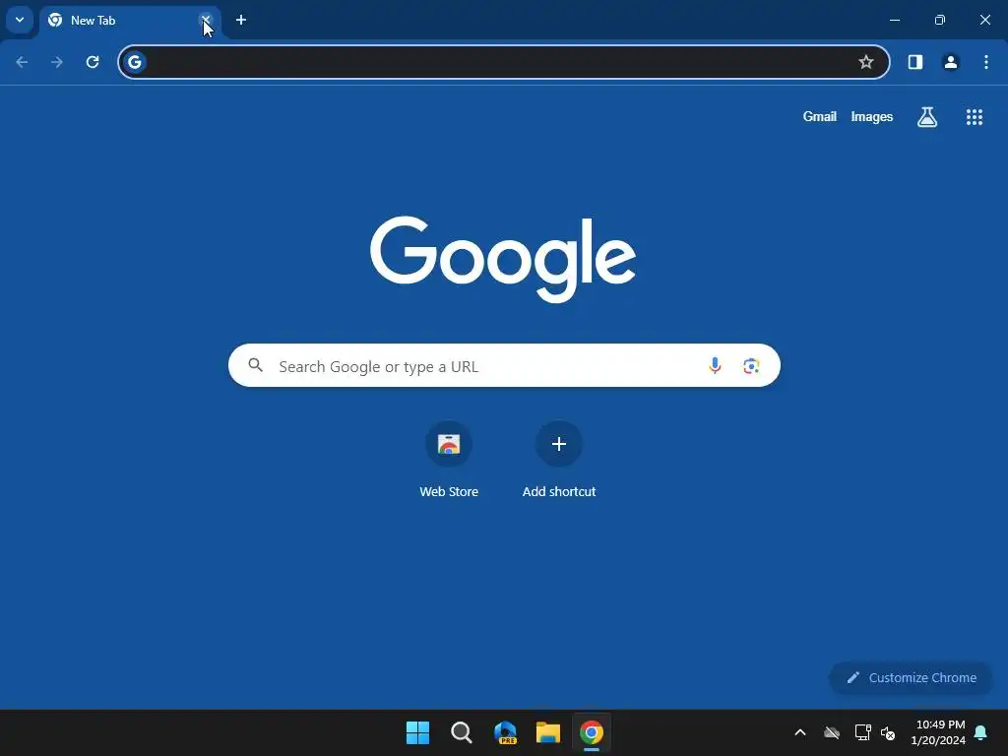Launch Edge Preview from the taskbar
Screen dimensions: 1008x756
click(505, 732)
